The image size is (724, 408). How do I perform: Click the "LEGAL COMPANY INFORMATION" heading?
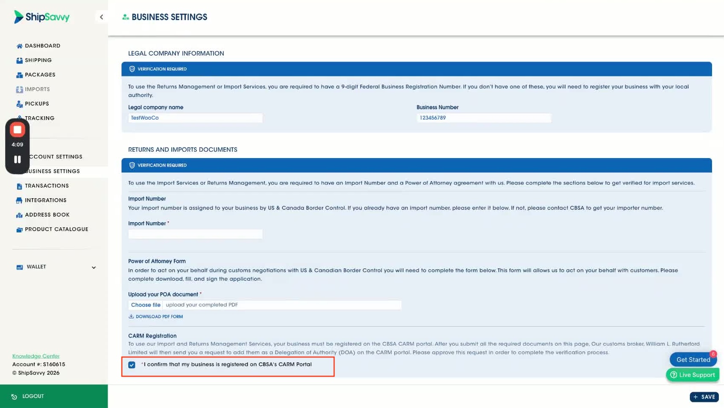(176, 53)
